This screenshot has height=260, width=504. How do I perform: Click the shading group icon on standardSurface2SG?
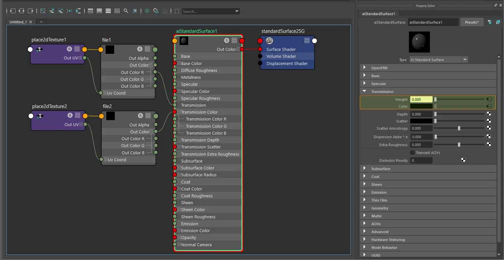(269, 41)
